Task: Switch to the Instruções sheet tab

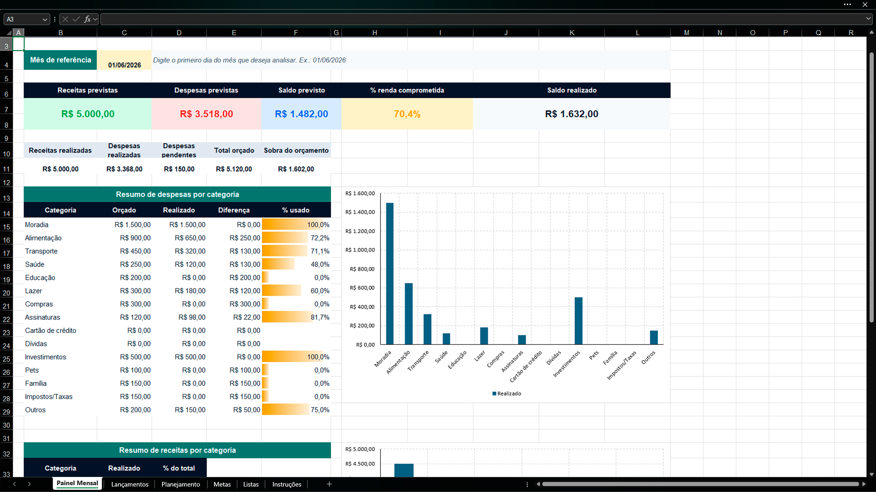Action: [287, 484]
